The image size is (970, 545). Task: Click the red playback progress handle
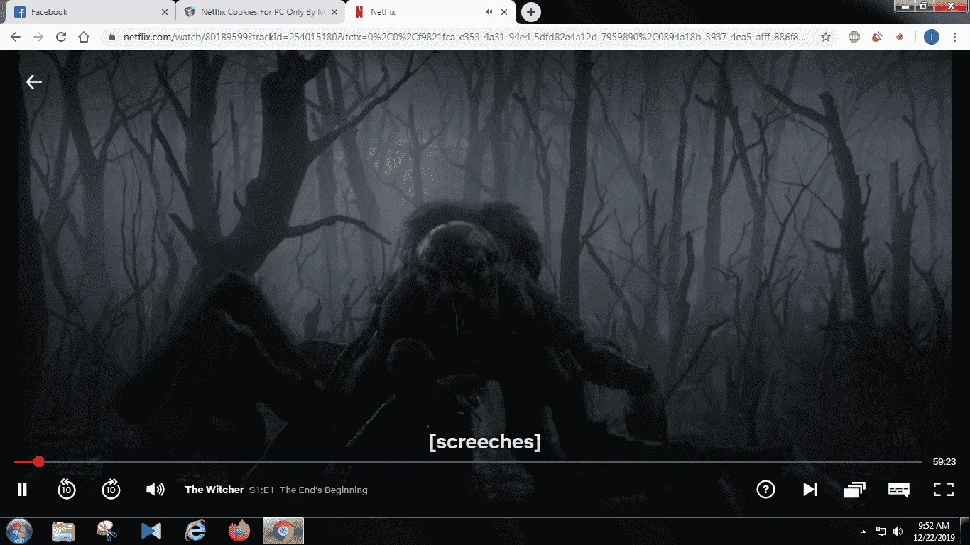click(39, 462)
